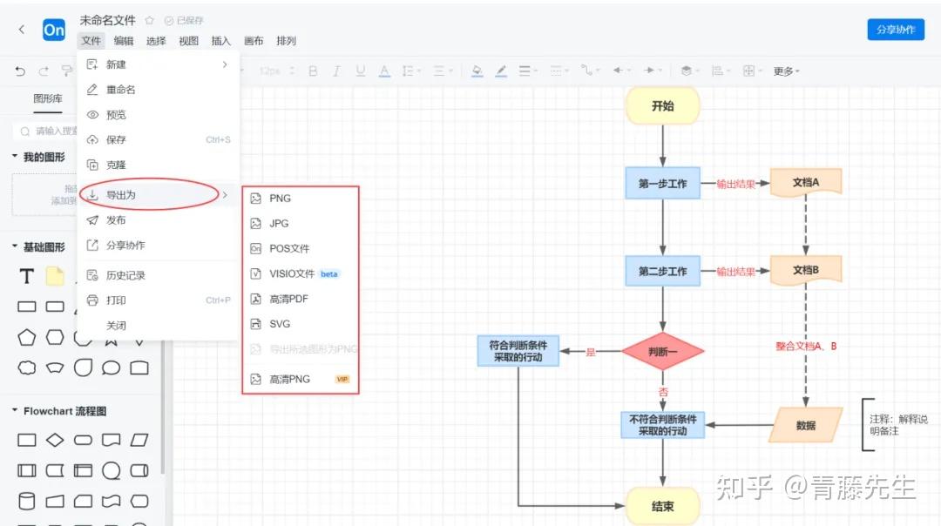Open the text alignment dropdown
941x526 pixels.
[x=443, y=71]
